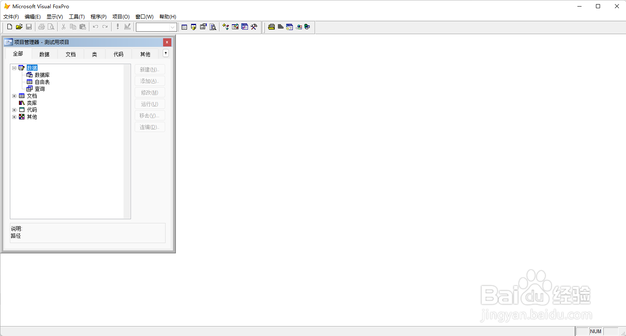Click the 运行(U) button
This screenshot has width=626, height=336.
click(x=150, y=104)
